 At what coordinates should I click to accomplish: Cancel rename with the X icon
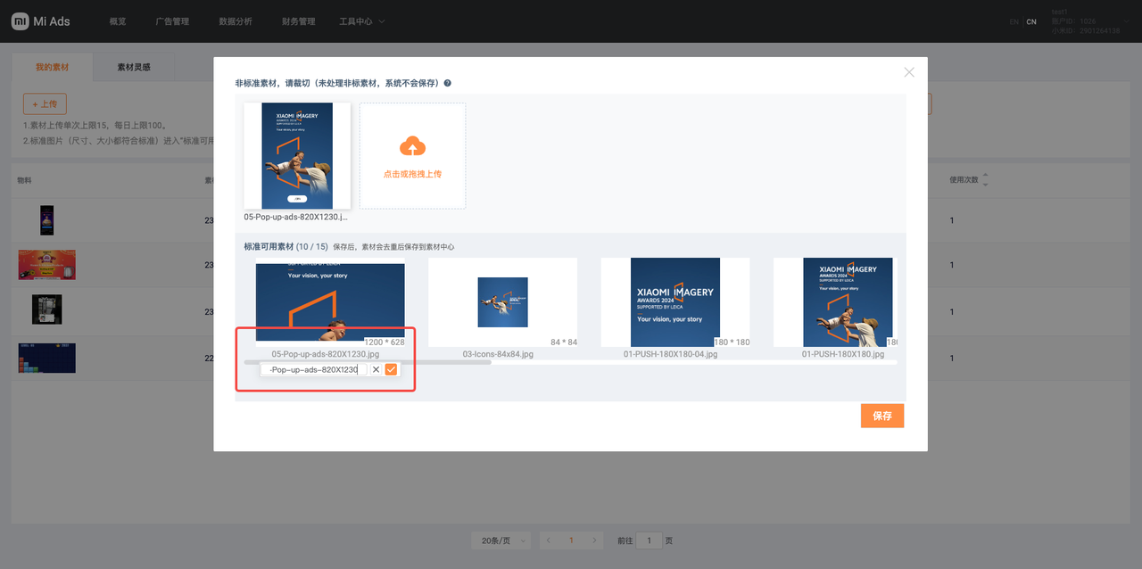coord(376,369)
